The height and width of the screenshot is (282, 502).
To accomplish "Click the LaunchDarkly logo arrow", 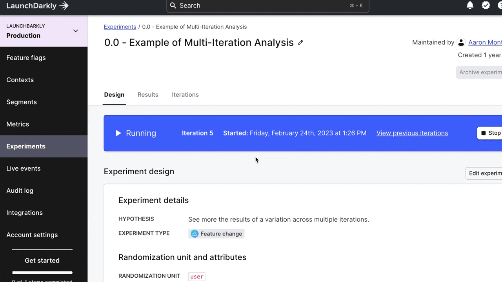I will coord(64,5).
